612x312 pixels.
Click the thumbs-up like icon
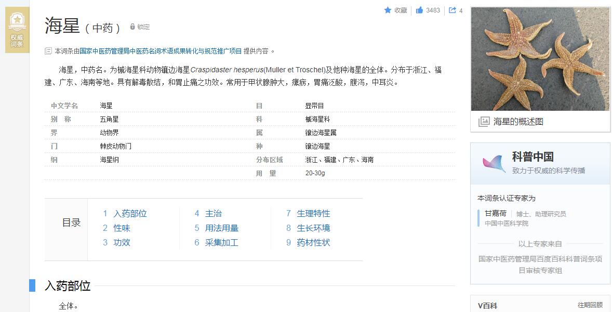(x=419, y=10)
